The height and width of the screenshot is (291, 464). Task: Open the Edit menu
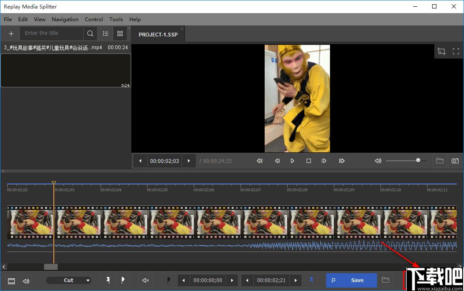[x=23, y=19]
